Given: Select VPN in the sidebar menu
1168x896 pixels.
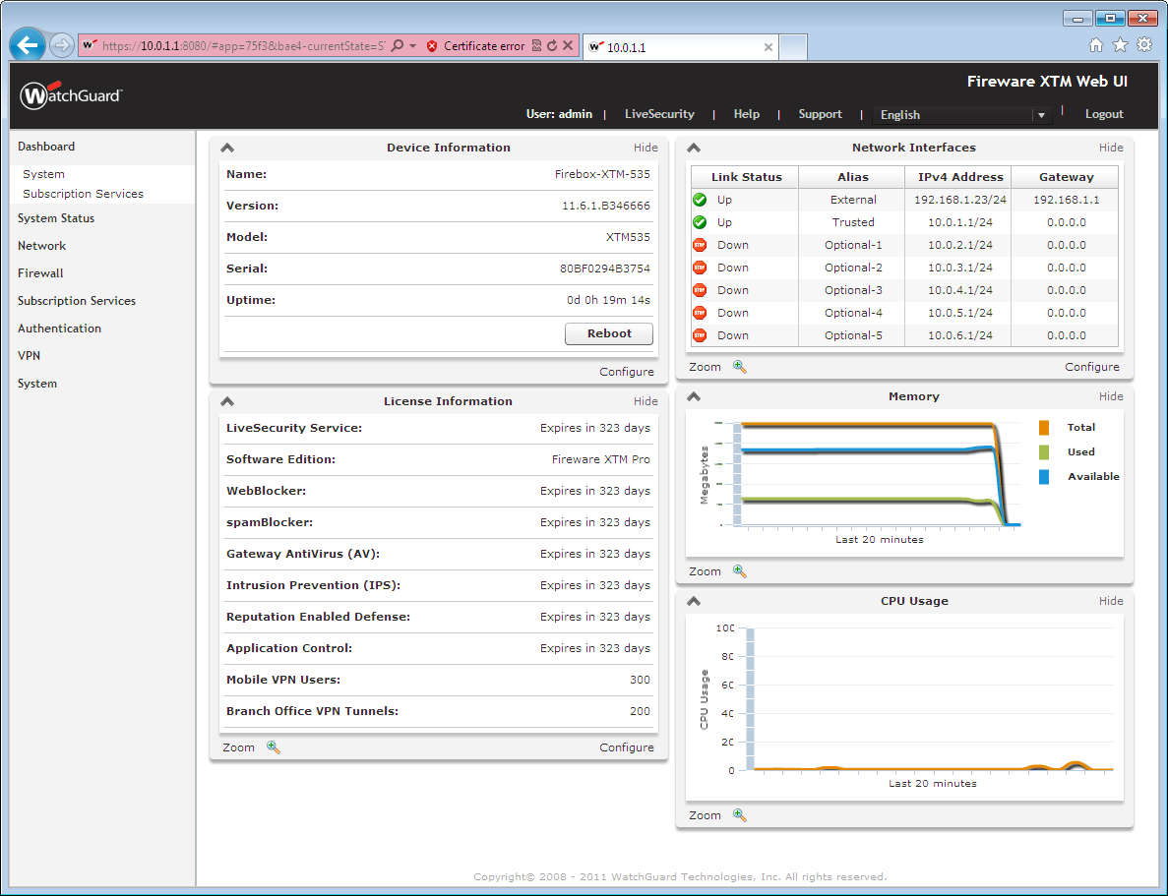Looking at the screenshot, I should coord(29,355).
